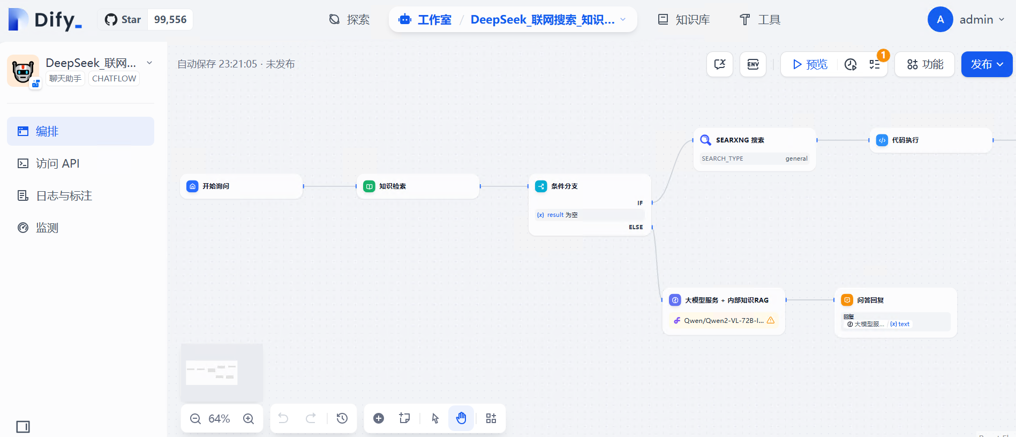Click the 代码执行 code icon
Screen dimensions: 1016x437
tap(882, 140)
